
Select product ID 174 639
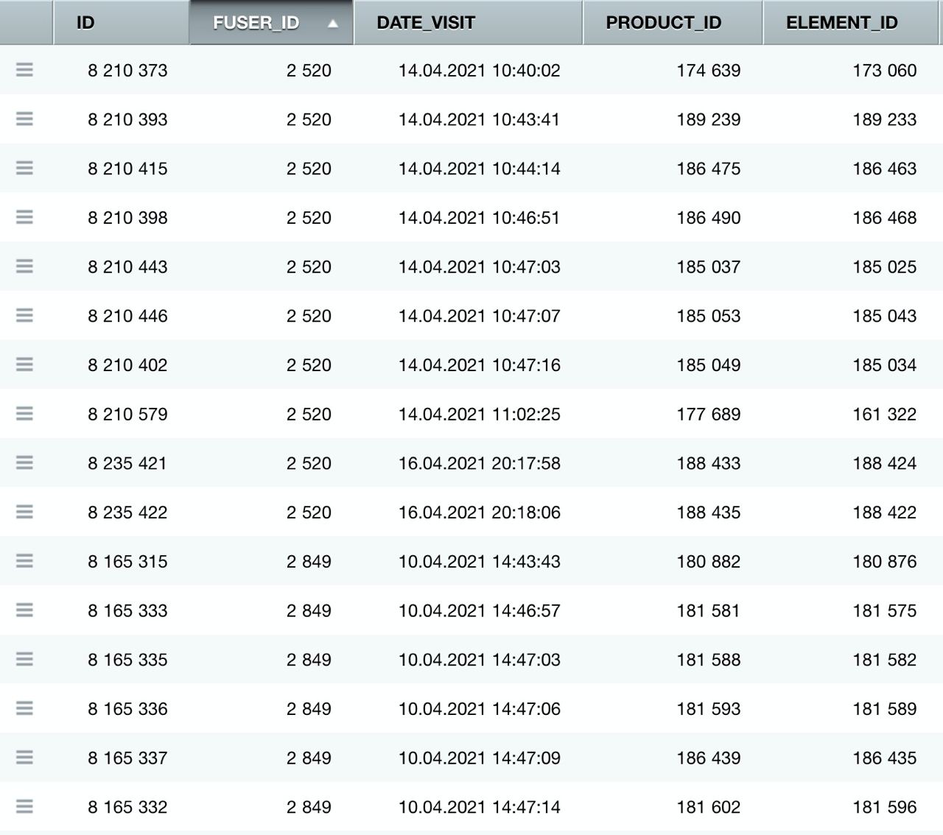tap(709, 71)
